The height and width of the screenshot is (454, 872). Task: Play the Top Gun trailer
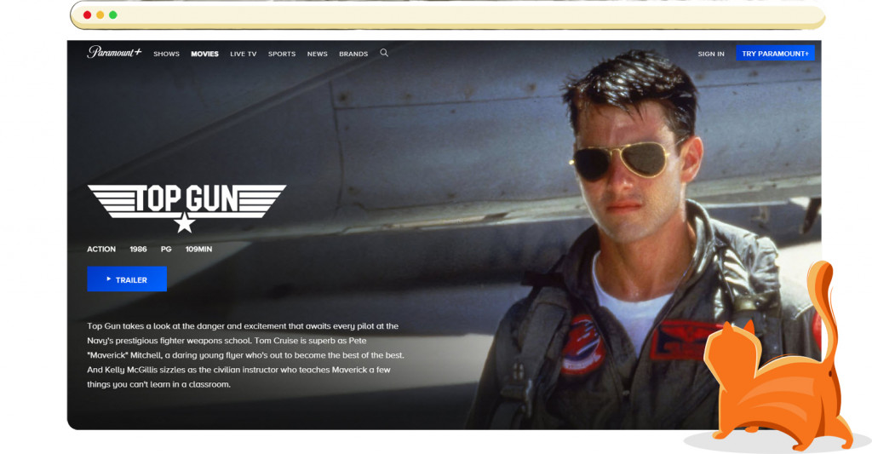click(127, 279)
